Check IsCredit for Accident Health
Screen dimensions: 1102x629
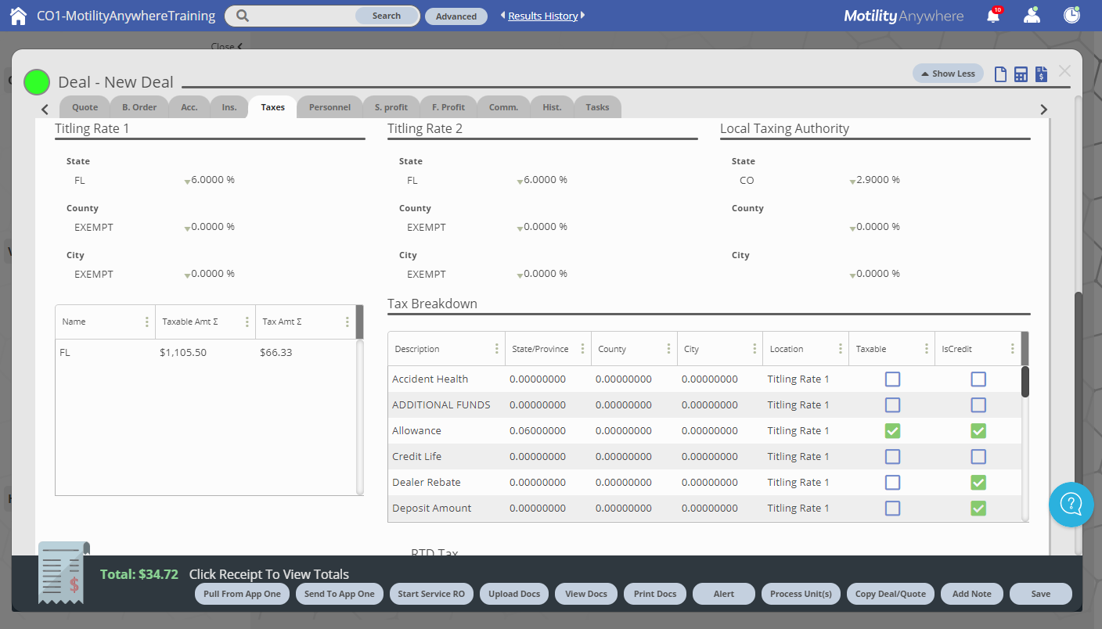(978, 379)
